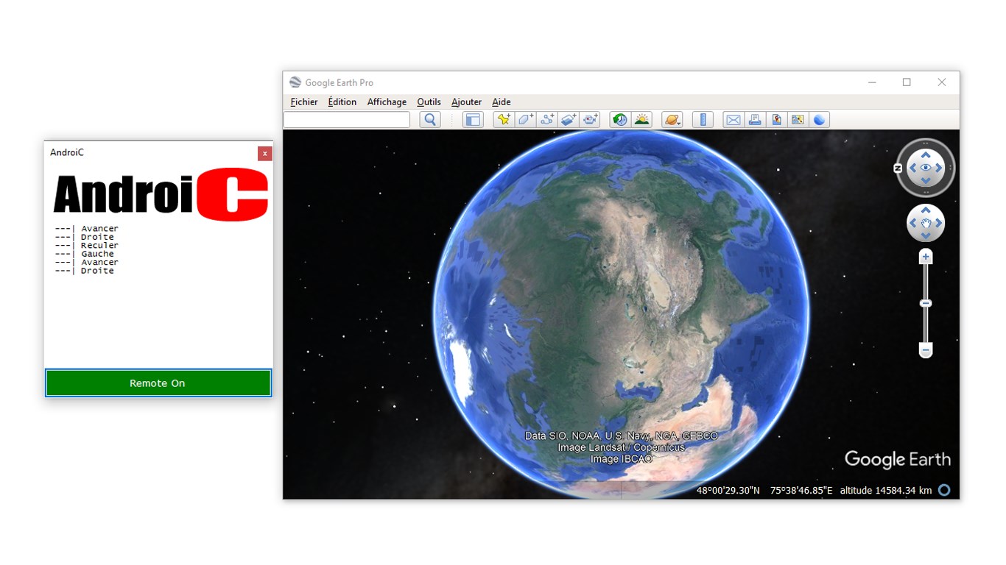Toggle the sidebar panel icon in toolbar
This screenshot has height=565, width=1006.
473,119
